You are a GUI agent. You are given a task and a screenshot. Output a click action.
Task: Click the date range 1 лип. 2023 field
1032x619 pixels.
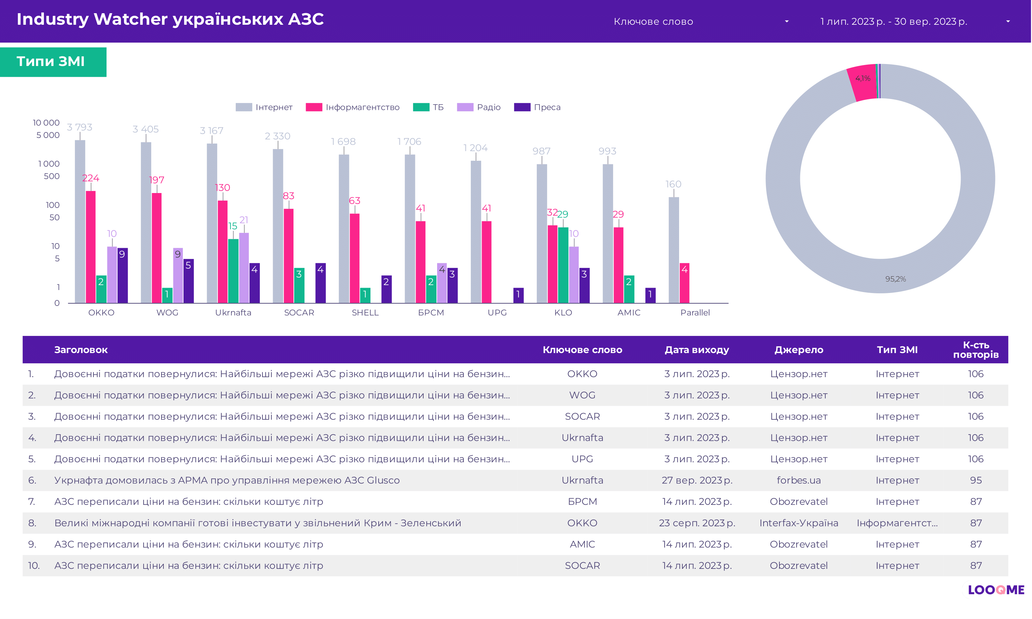click(893, 21)
